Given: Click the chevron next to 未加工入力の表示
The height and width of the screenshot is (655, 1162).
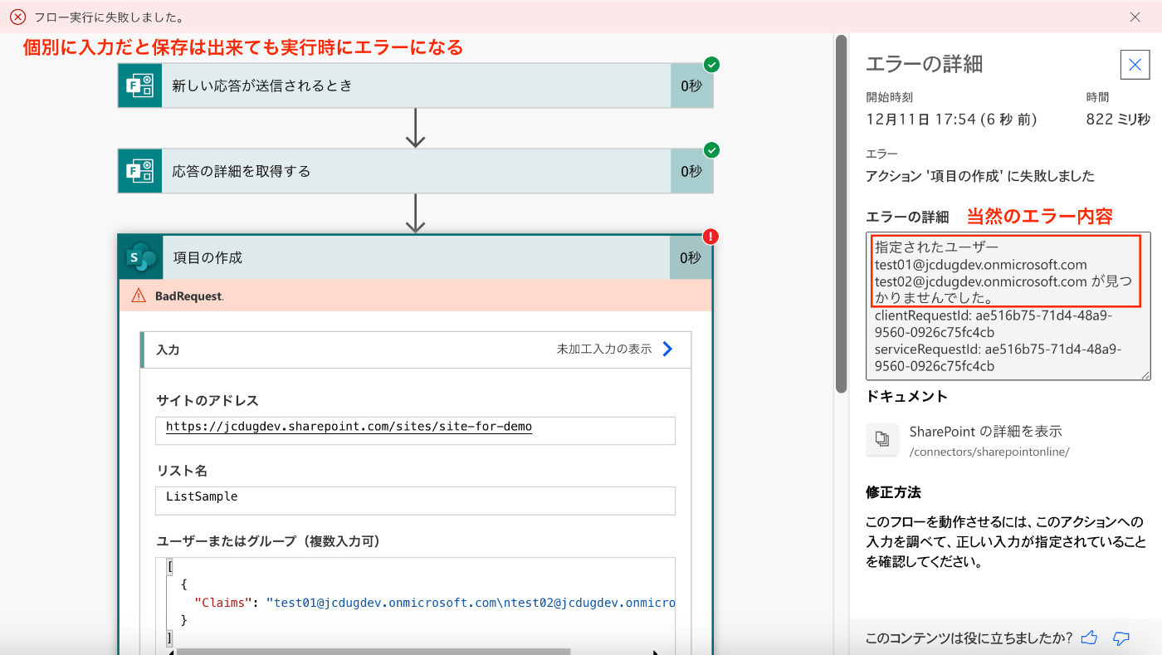Looking at the screenshot, I should 667,349.
